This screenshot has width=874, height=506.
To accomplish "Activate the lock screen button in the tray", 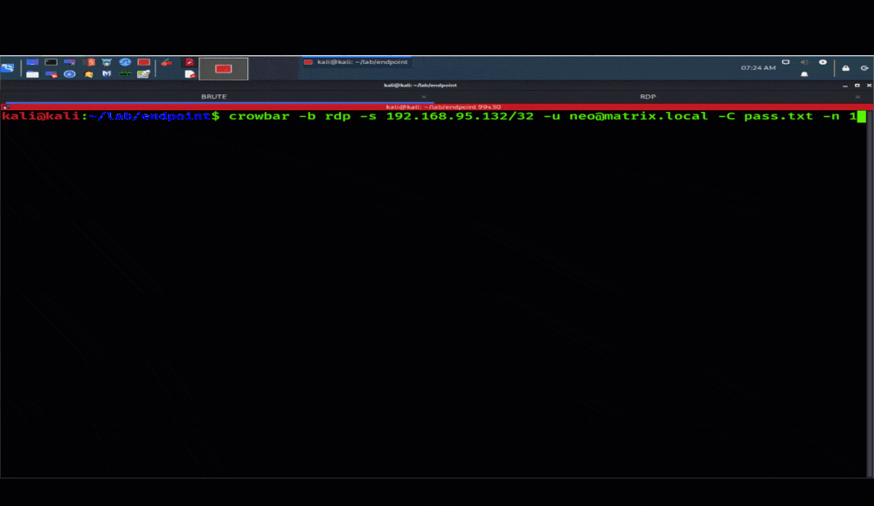I will click(845, 67).
